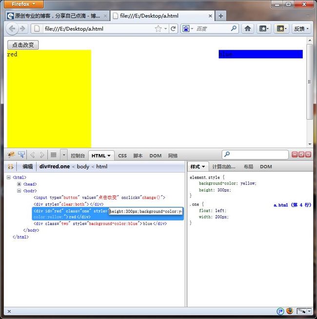Show command line lines icon
The width and height of the screenshot is (317, 319).
[54, 155]
